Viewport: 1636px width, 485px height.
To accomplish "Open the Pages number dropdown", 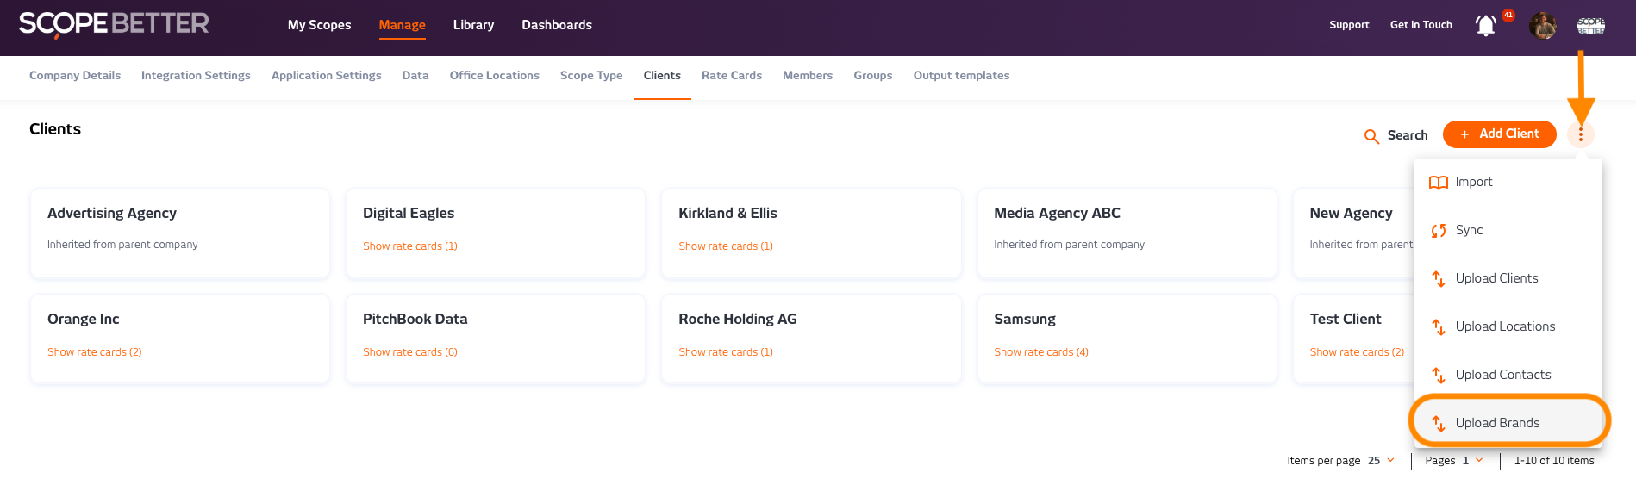I will click(x=1471, y=461).
